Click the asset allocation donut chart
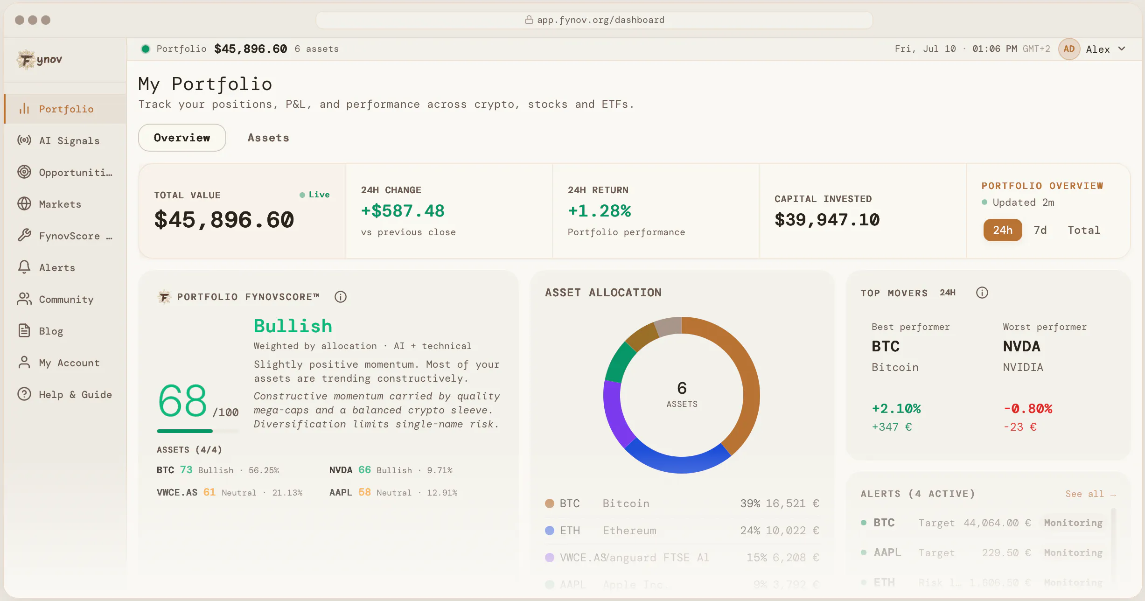This screenshot has height=601, width=1145. click(x=682, y=395)
